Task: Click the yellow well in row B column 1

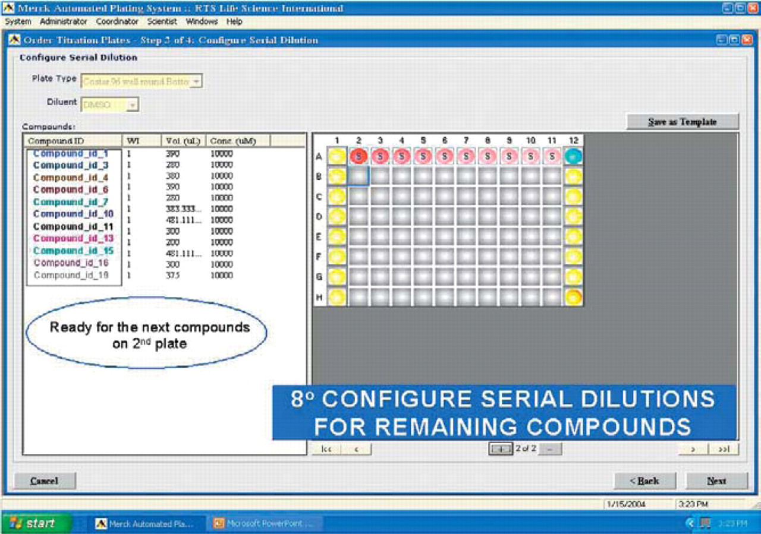Action: (x=337, y=176)
